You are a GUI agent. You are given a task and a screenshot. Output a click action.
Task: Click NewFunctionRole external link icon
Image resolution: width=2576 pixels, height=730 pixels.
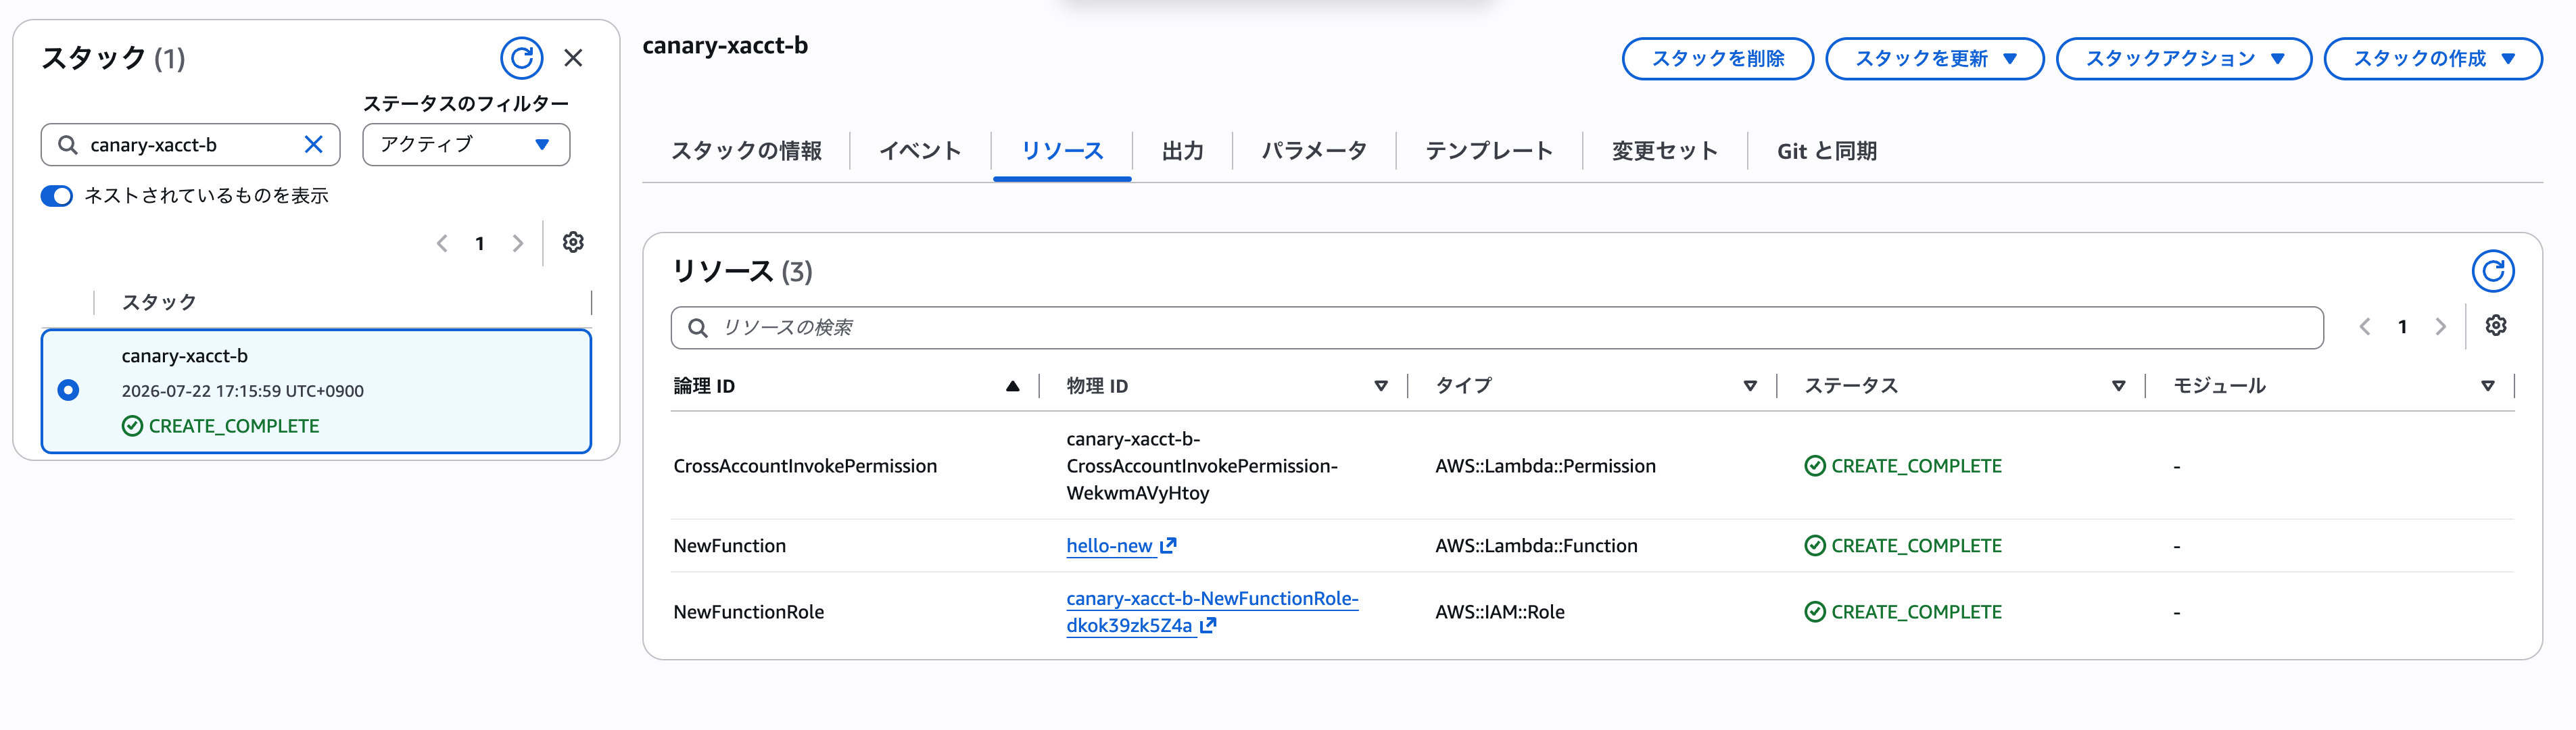click(1208, 625)
